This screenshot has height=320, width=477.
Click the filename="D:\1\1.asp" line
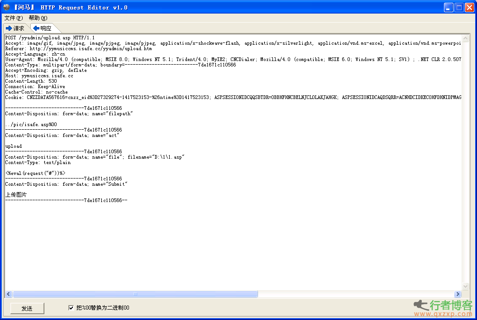click(x=95, y=157)
